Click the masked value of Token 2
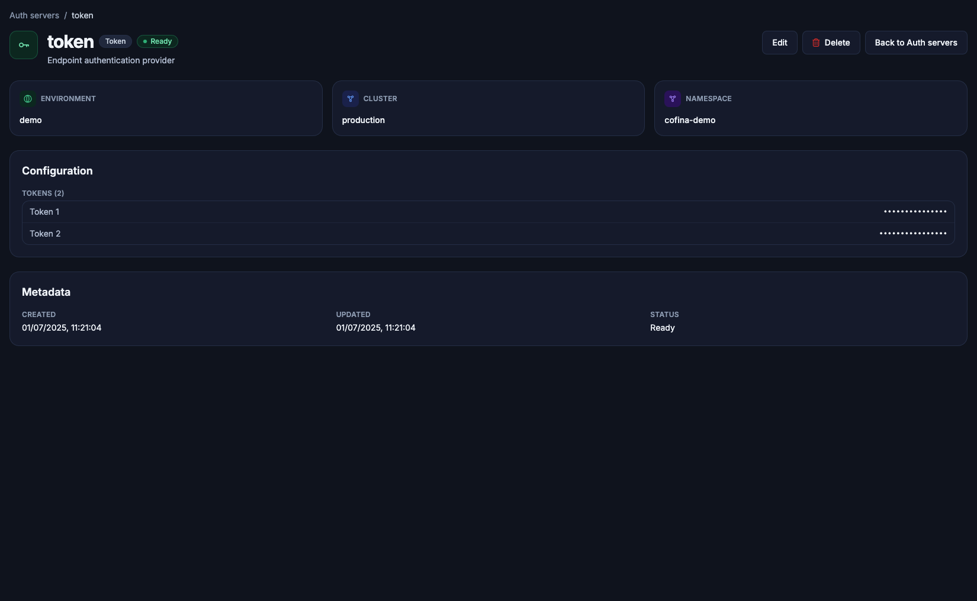The image size is (977, 601). tap(913, 233)
